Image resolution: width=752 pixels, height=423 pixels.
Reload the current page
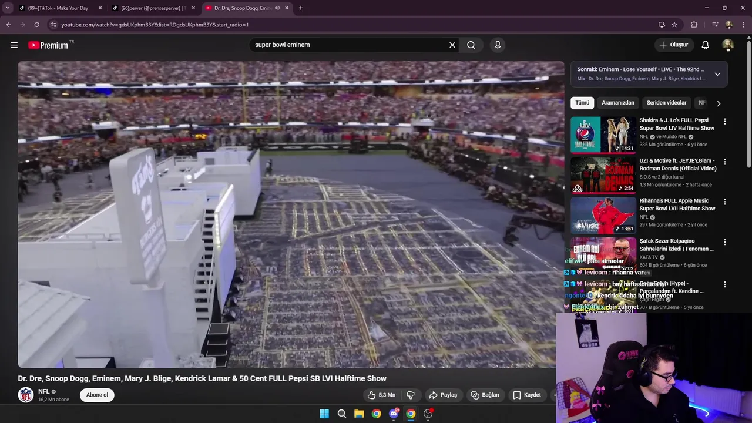coord(36,25)
